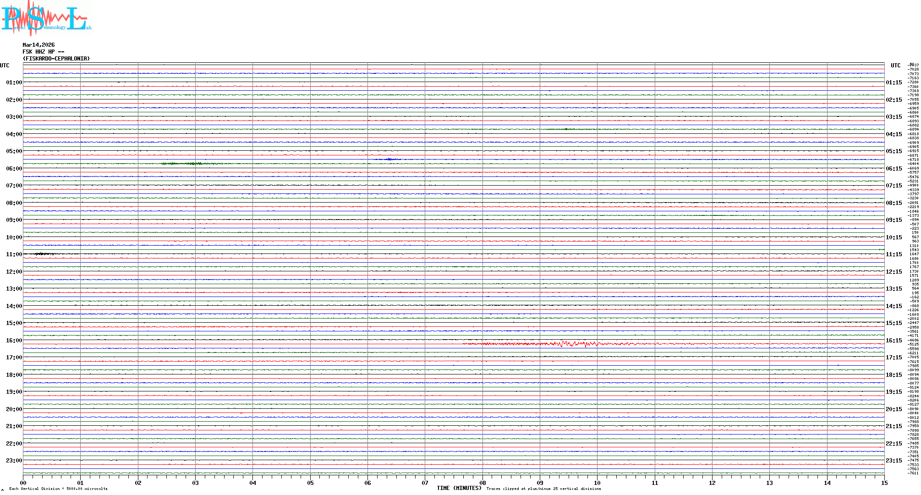Screen dimensions: 921x495
Task: Click minute 10 on bottom time axis
Action: (x=597, y=483)
